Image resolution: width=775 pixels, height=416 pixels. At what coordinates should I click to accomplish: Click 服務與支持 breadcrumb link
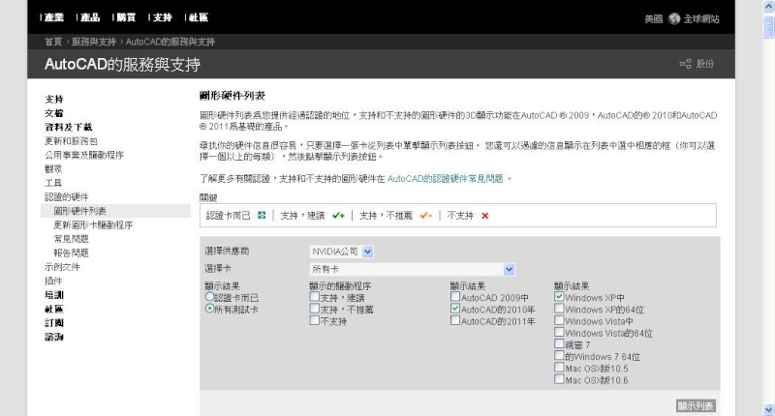(93, 42)
